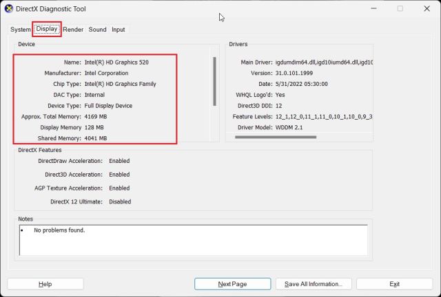Image resolution: width=441 pixels, height=297 pixels.
Task: Click the shared memory value '4041 MB'
Action: 96,138
